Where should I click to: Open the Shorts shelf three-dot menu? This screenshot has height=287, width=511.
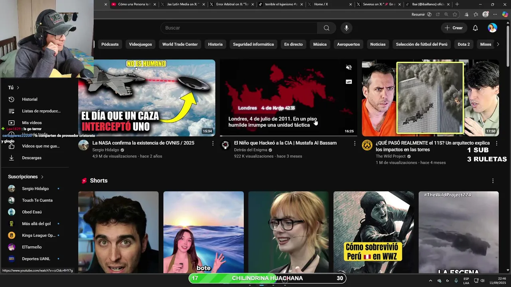coord(493,181)
